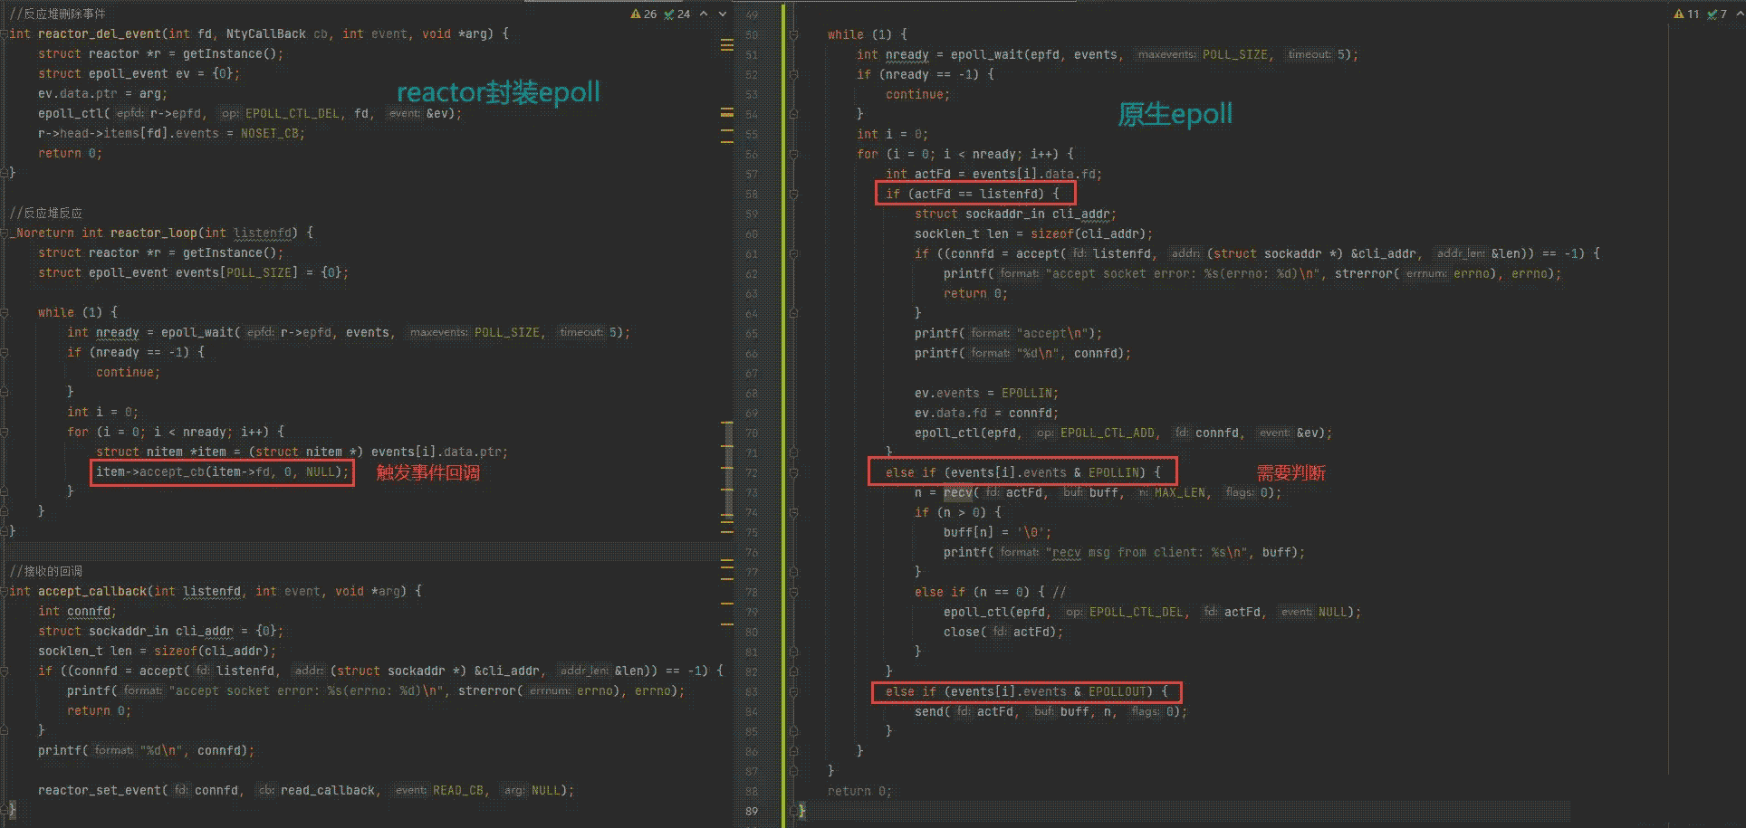Open the 26 warnings indicator in left editor
The width and height of the screenshot is (1746, 828).
click(x=644, y=14)
